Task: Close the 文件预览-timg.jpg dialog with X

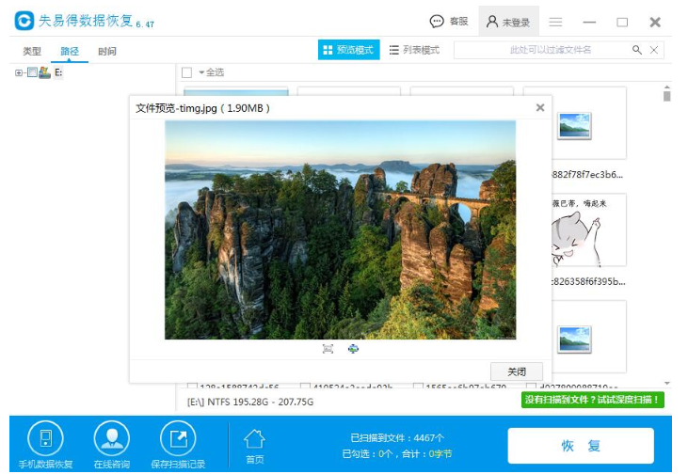Action: [x=540, y=107]
